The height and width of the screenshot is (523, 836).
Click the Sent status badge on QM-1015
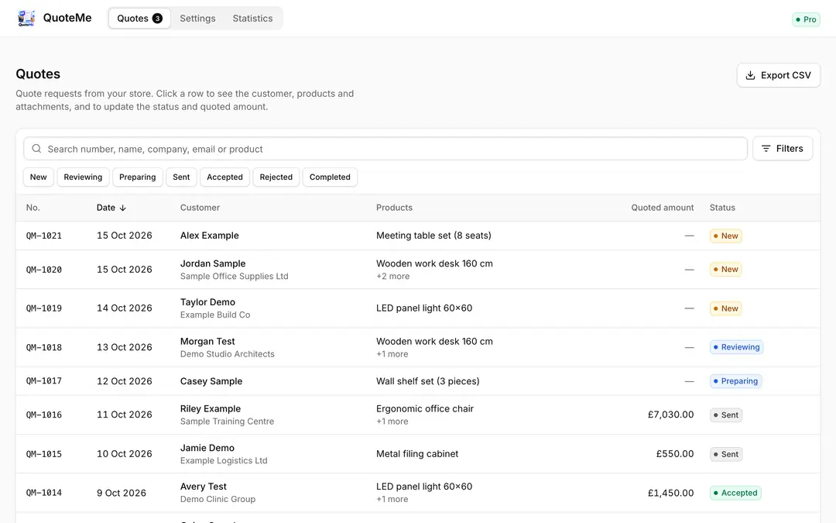coord(725,454)
